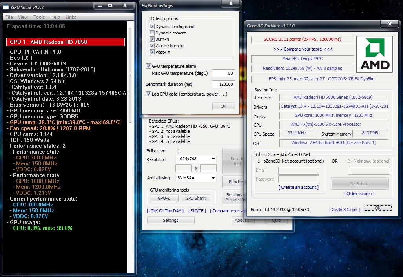Open the Help menu in GPU Shark
The width and height of the screenshot is (403, 277).
55,17
